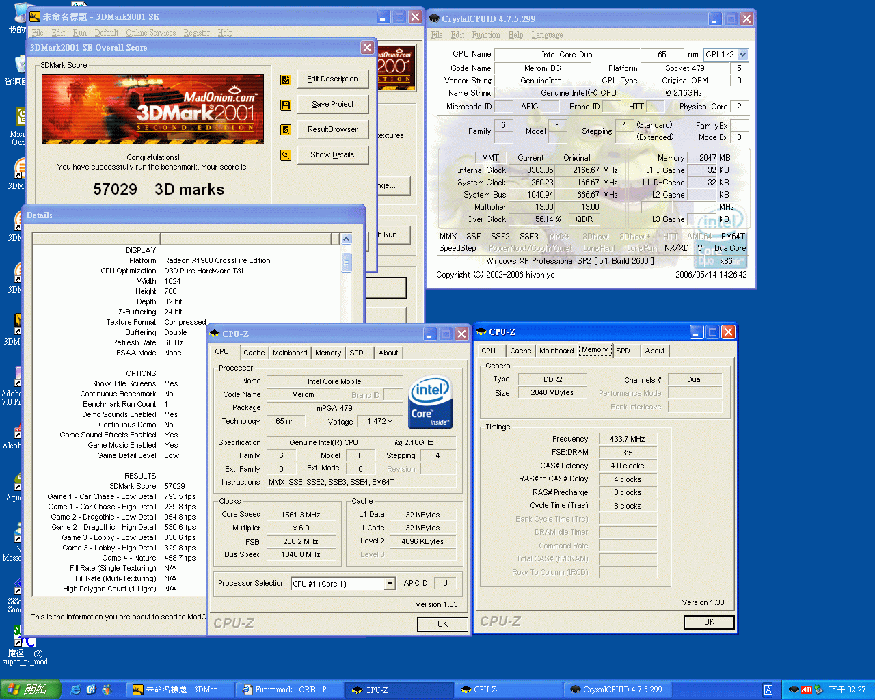This screenshot has width=875, height=700.
Task: Click the ATI icon in the system tray
Action: tap(806, 690)
